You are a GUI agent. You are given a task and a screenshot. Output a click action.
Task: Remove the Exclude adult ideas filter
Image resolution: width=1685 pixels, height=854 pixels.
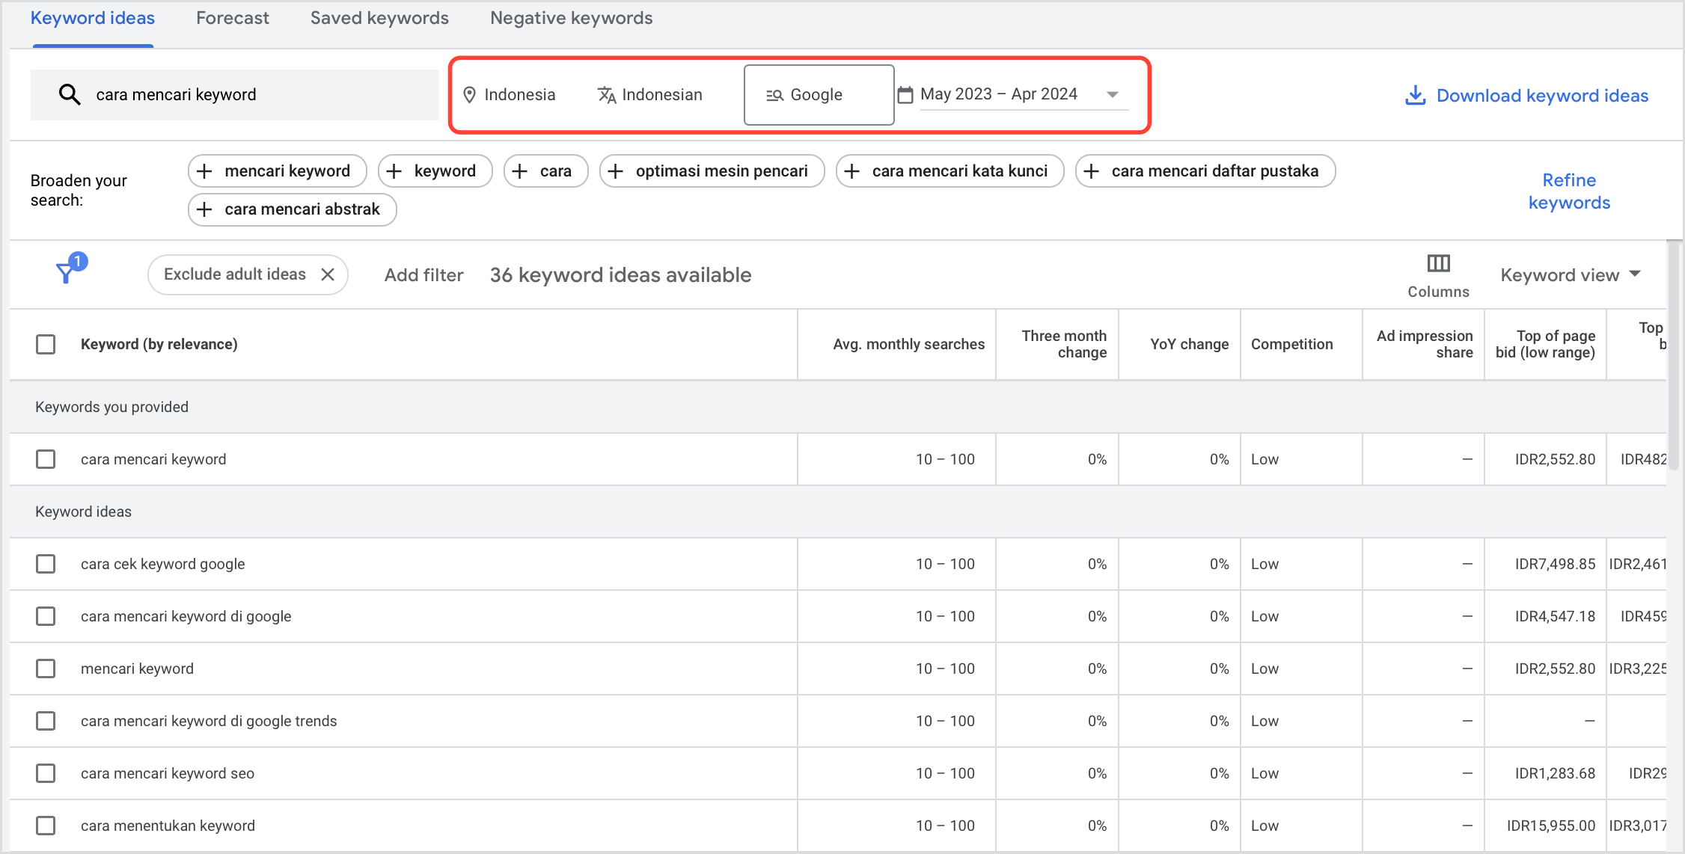coord(328,274)
